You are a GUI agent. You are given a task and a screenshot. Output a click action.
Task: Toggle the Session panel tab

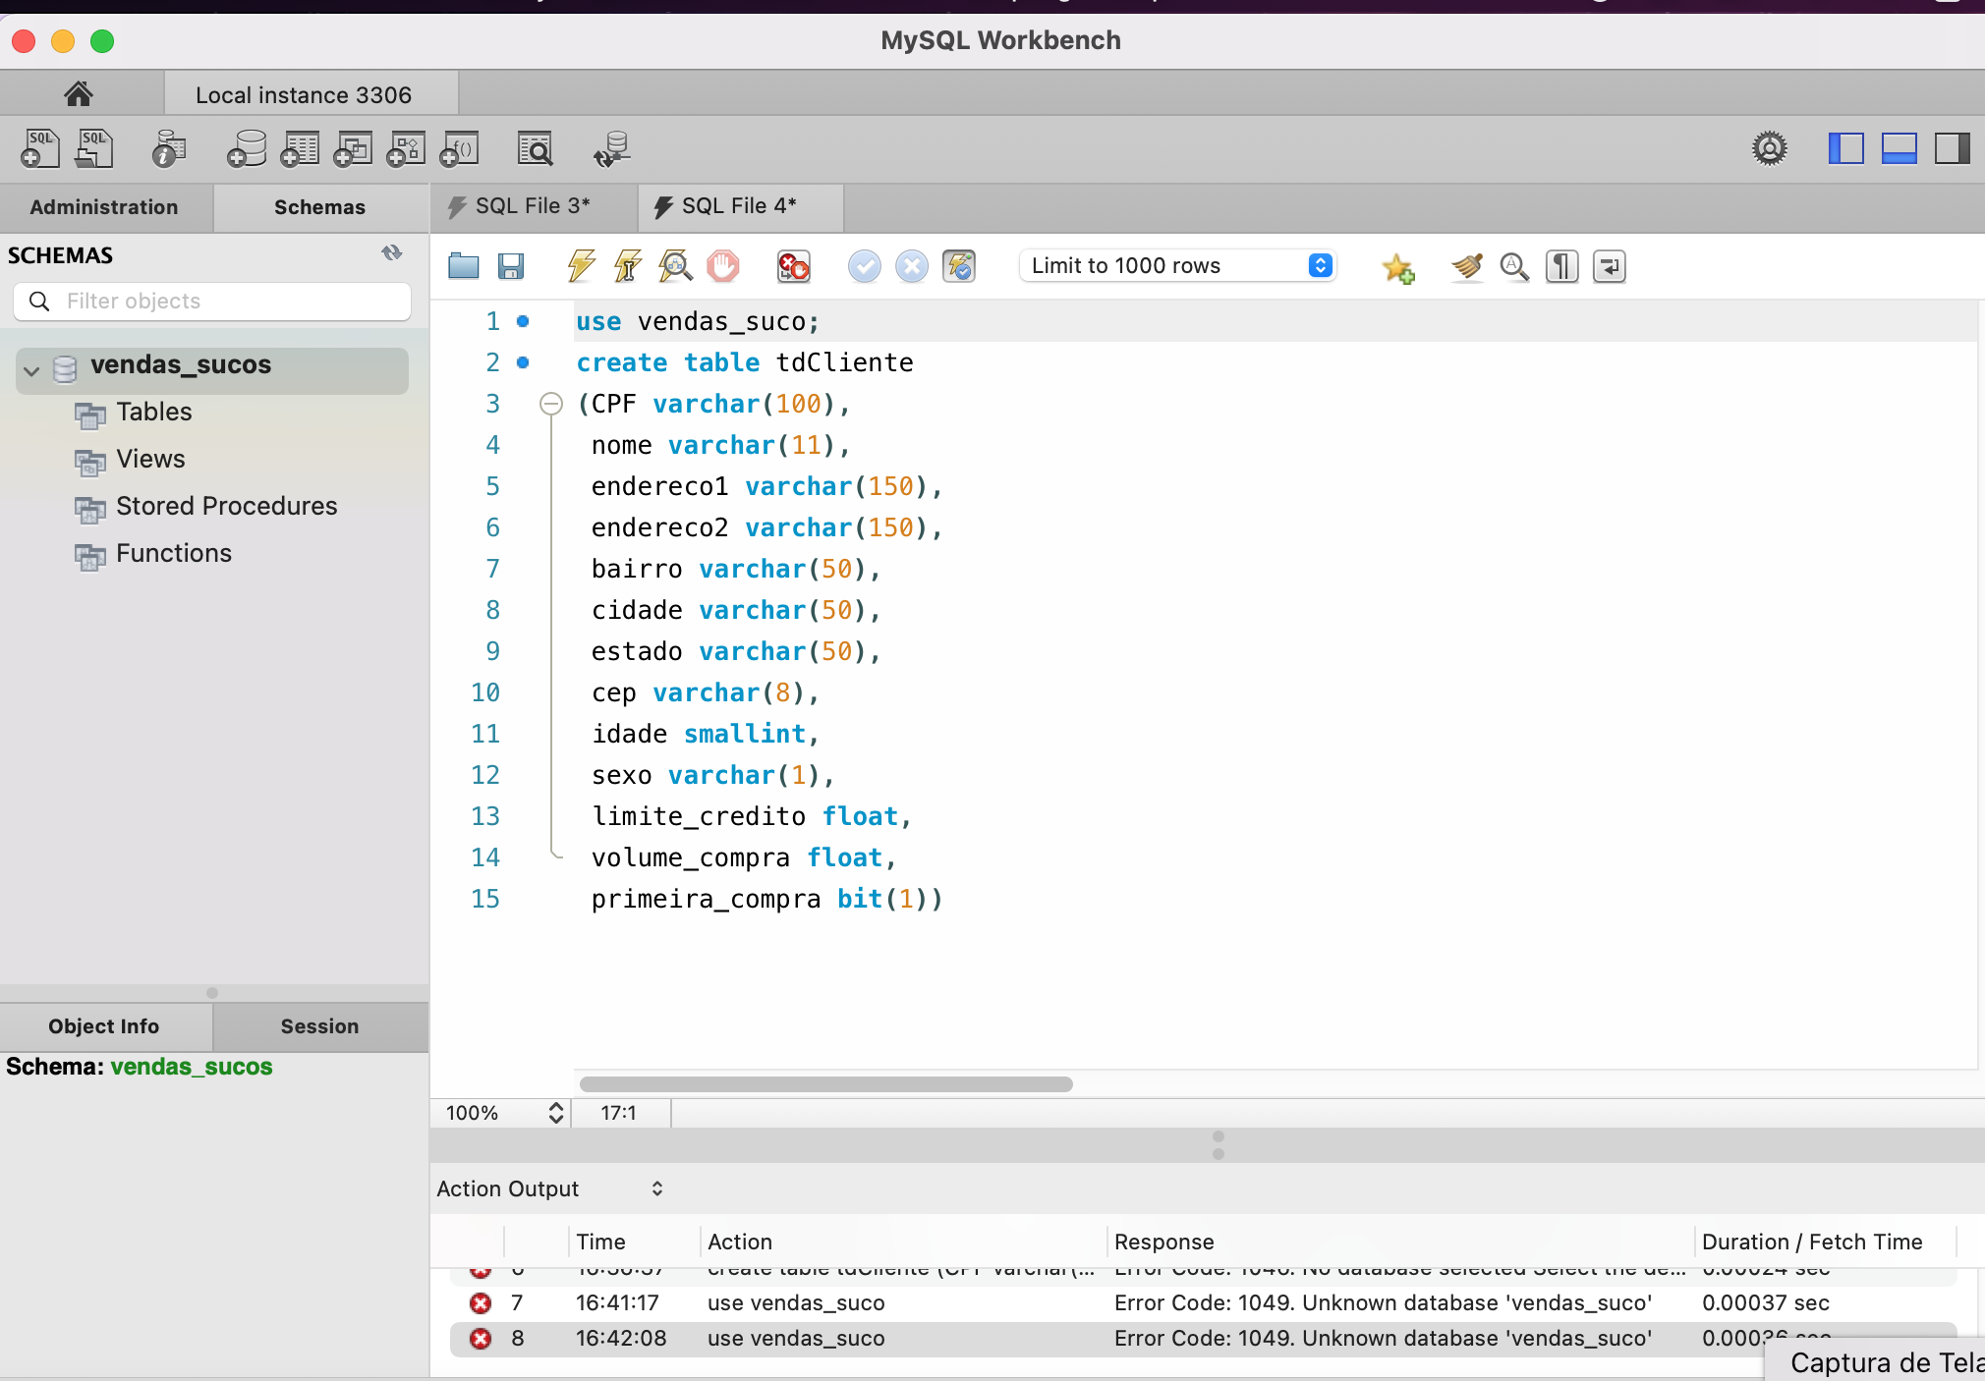click(x=318, y=1025)
